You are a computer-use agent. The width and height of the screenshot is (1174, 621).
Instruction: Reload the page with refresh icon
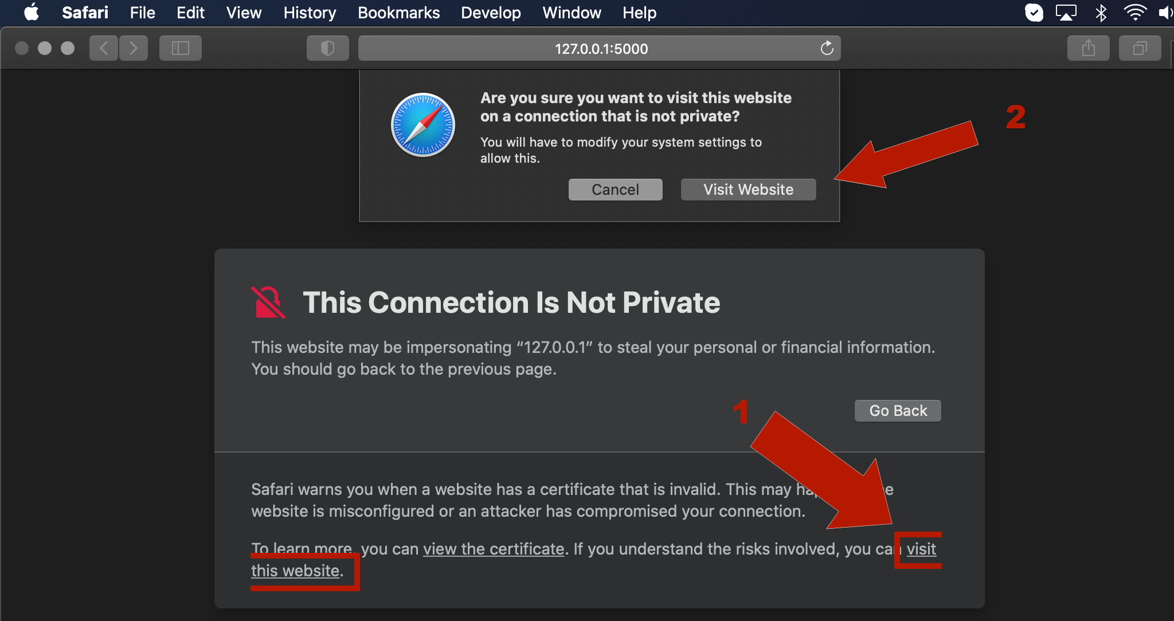coord(827,48)
